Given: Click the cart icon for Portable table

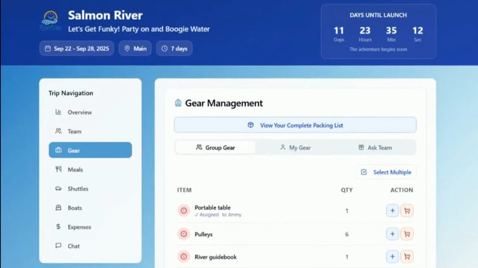Looking at the screenshot, I should (407, 211).
